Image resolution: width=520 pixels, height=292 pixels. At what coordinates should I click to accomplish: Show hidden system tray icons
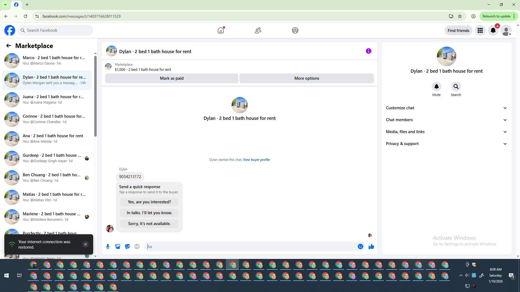click(461, 275)
